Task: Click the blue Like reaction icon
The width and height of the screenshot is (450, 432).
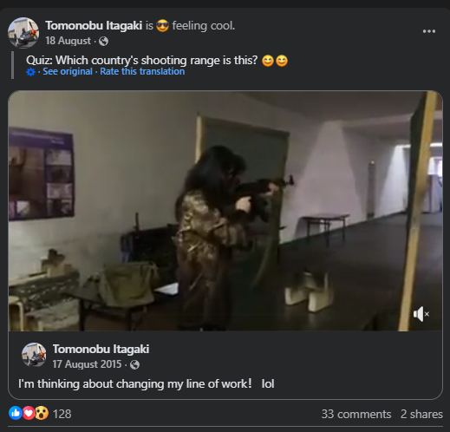Action: pos(16,413)
